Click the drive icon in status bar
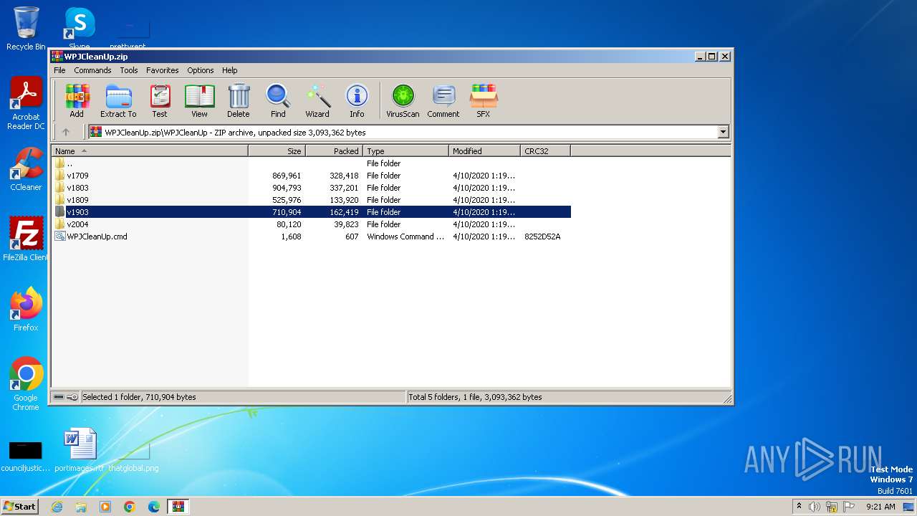The width and height of the screenshot is (917, 516). click(x=59, y=397)
